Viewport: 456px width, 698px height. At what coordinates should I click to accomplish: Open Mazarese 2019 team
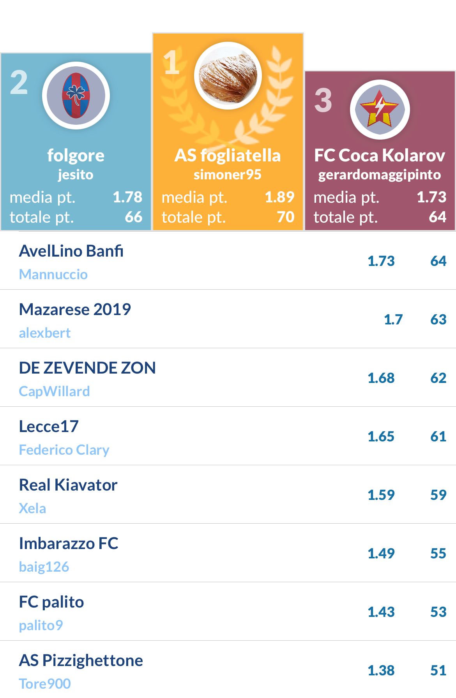228,319
